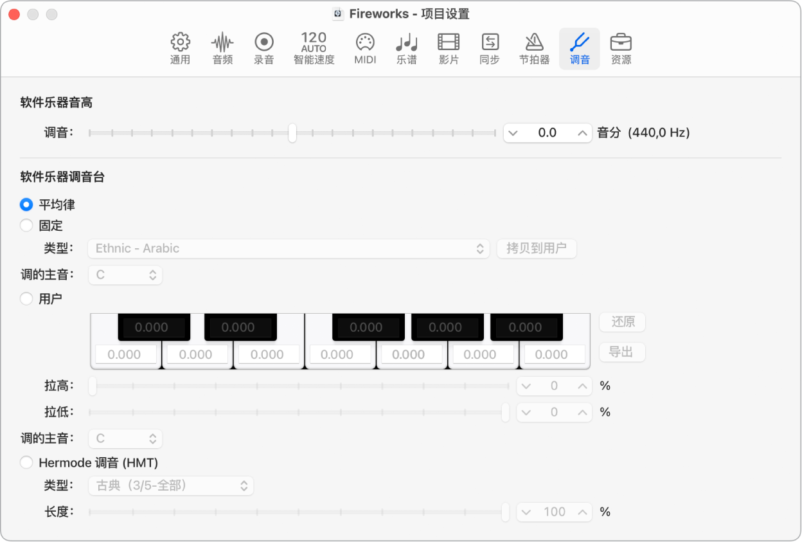The image size is (802, 542).
Task: Open the 通用 settings icon
Action: [x=180, y=48]
